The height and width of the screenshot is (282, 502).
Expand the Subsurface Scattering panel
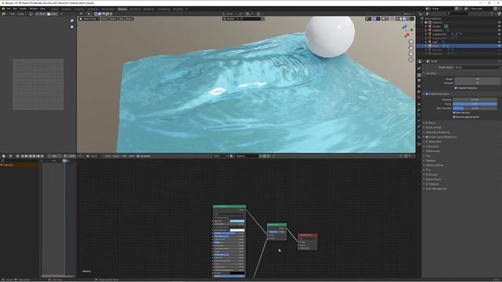(438, 132)
